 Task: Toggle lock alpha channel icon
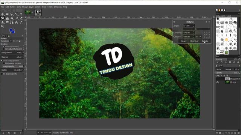(227, 76)
